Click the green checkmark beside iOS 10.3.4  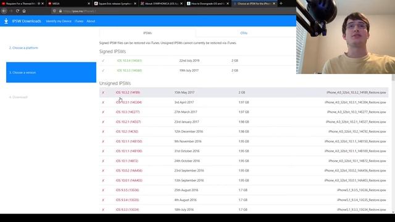point(103,60)
